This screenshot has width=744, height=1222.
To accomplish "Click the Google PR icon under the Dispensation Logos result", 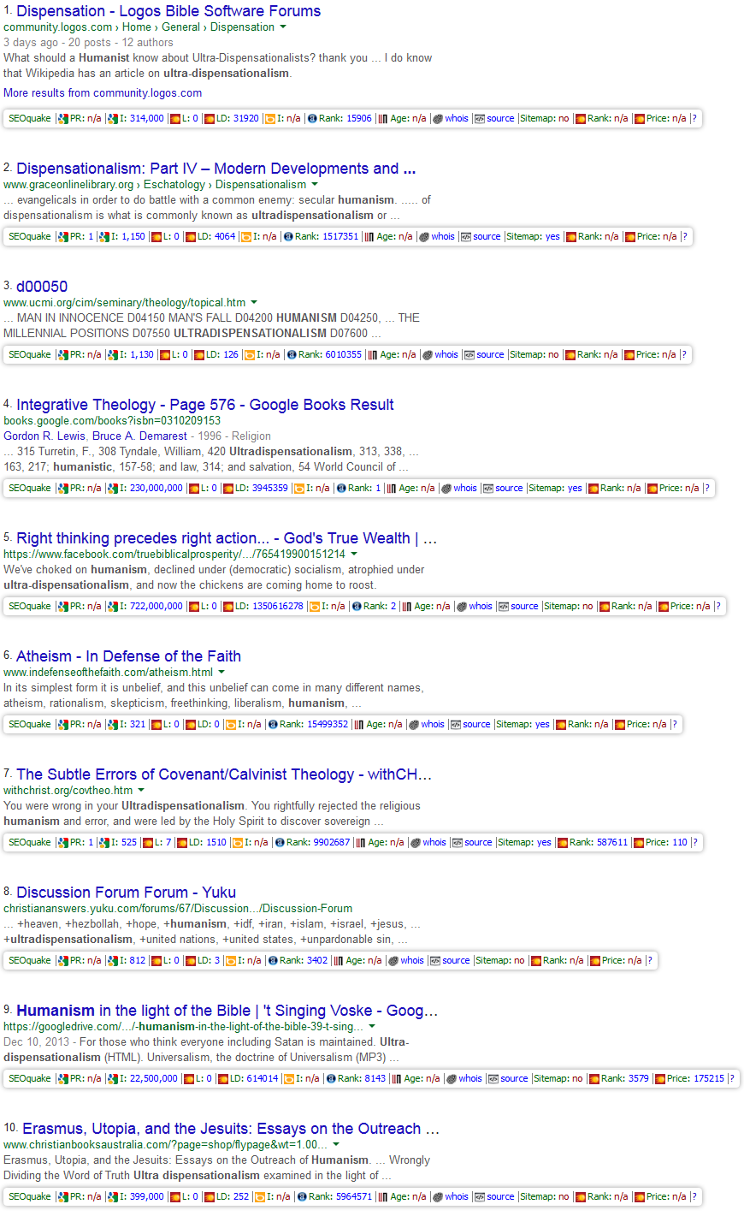I will [x=63, y=119].
